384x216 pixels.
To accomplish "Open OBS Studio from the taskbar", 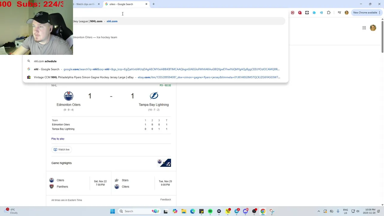I will point(254,211).
